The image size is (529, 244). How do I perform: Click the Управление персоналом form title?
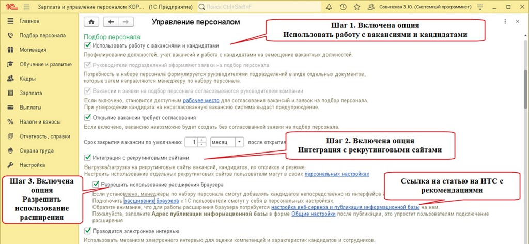pos(196,22)
